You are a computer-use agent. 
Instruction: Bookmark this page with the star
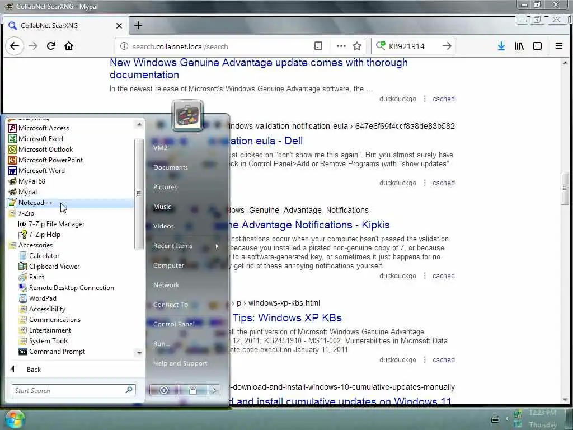tap(357, 46)
